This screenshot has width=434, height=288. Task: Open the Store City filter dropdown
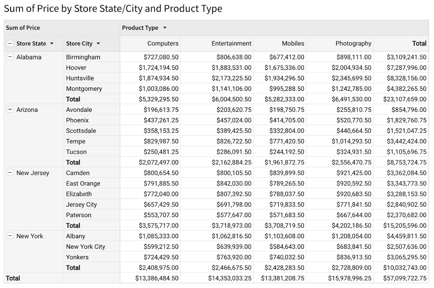pos(98,43)
